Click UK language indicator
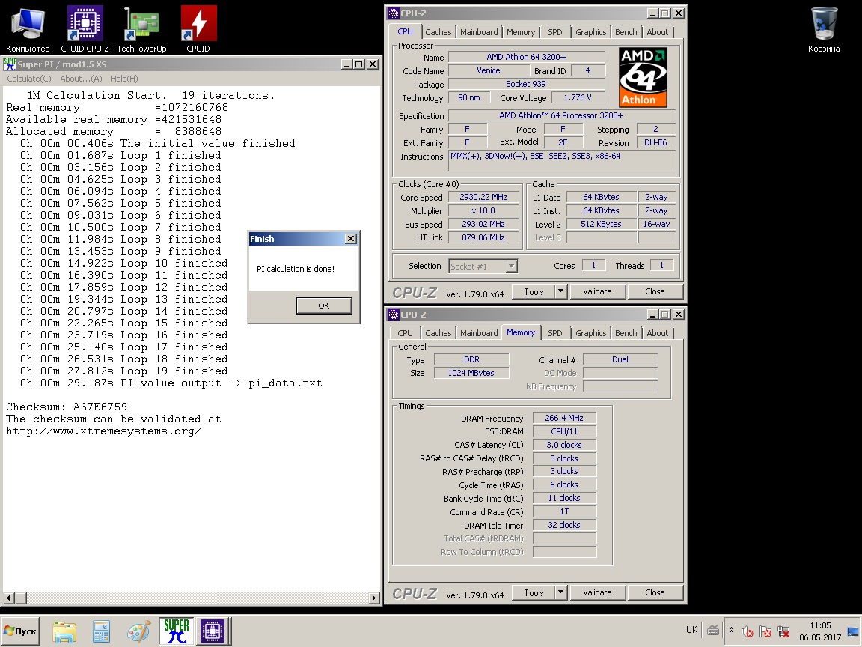The height and width of the screenshot is (647, 862). tap(691, 630)
